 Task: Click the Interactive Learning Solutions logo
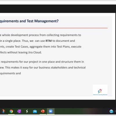100,90
